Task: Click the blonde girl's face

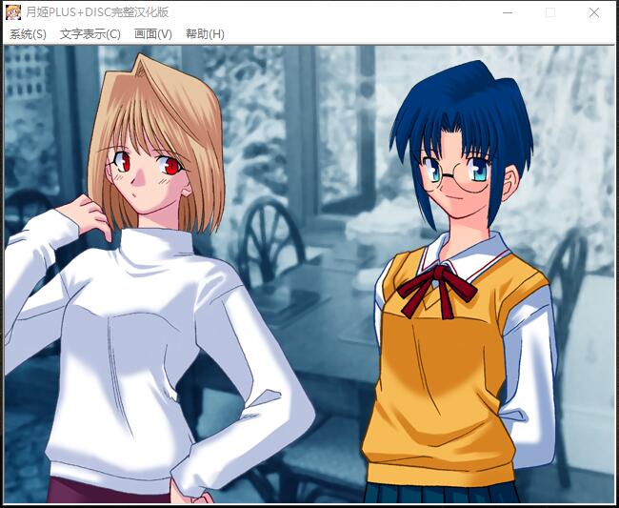Action: [x=148, y=172]
